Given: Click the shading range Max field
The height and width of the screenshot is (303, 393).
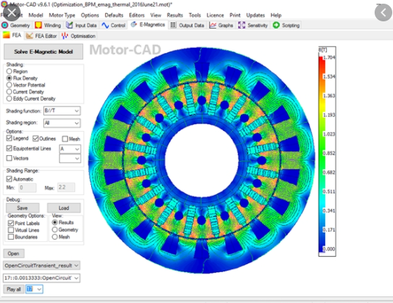Looking at the screenshot, I should [x=66, y=188].
